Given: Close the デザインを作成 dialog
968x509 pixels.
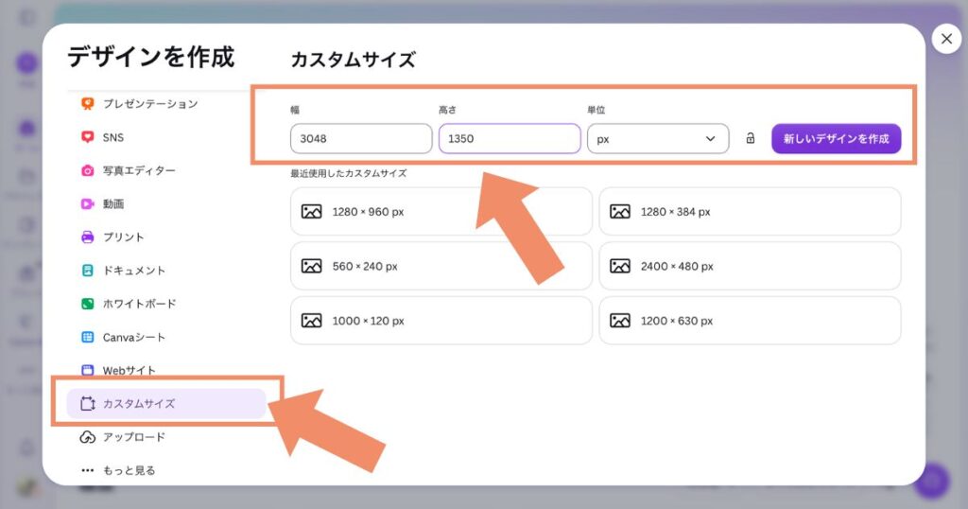Looking at the screenshot, I should (946, 39).
